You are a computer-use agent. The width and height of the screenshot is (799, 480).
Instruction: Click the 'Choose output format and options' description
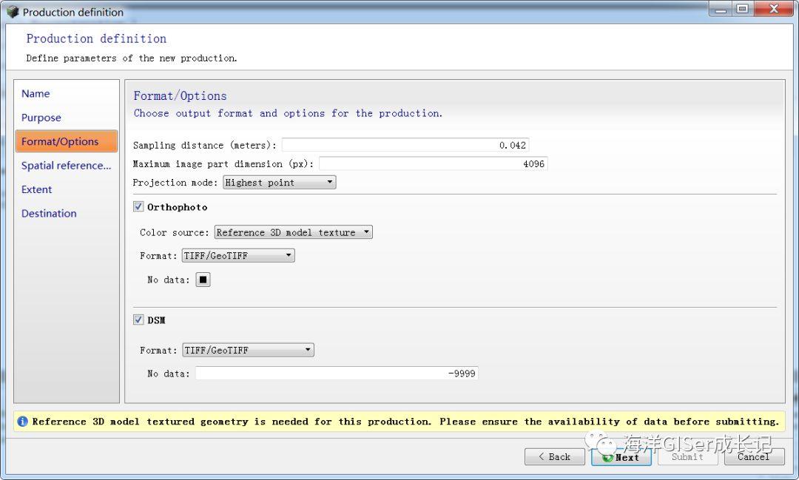pyautogui.click(x=288, y=113)
